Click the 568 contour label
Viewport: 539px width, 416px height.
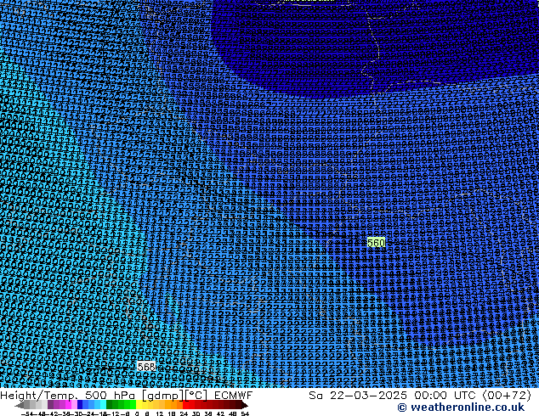(146, 367)
